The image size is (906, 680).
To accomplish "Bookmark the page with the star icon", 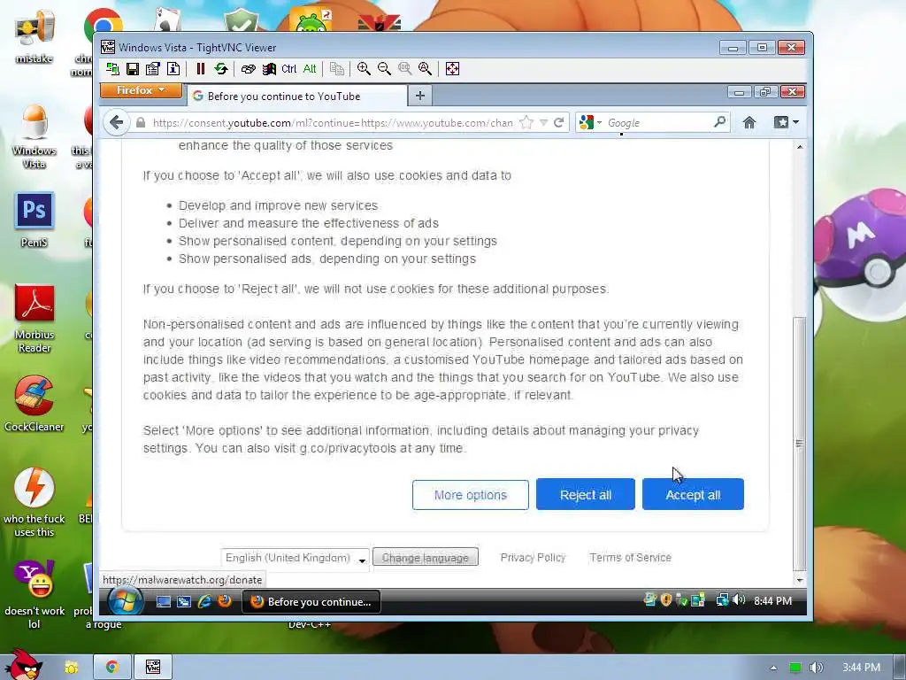I will 526,122.
